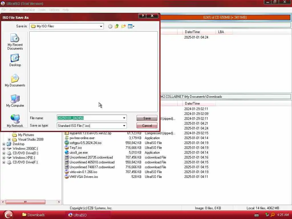Image resolution: width=292 pixels, height=219 pixels.
Task: Open the Tools menu
Action: click(42, 10)
